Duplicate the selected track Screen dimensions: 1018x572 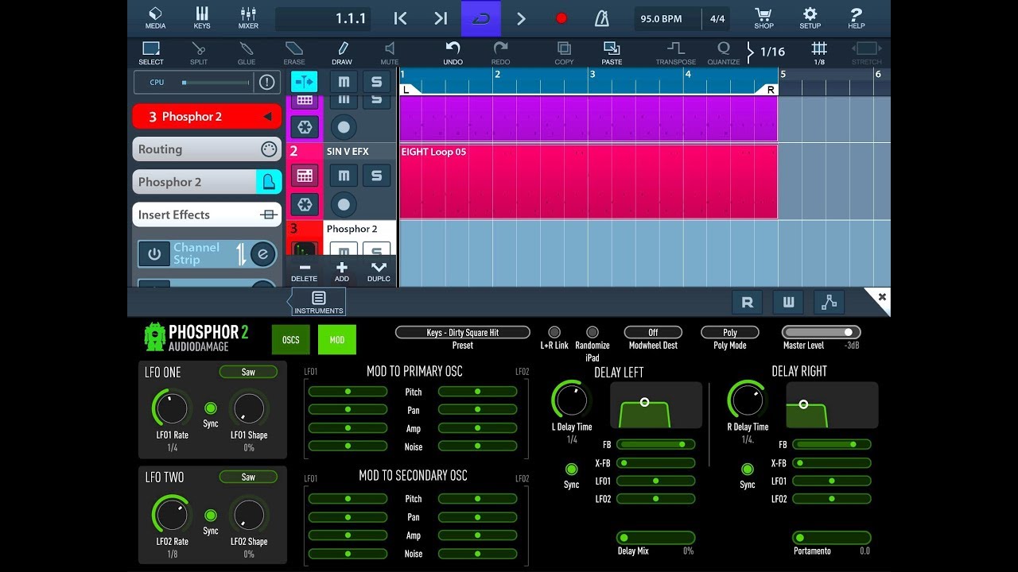(379, 272)
